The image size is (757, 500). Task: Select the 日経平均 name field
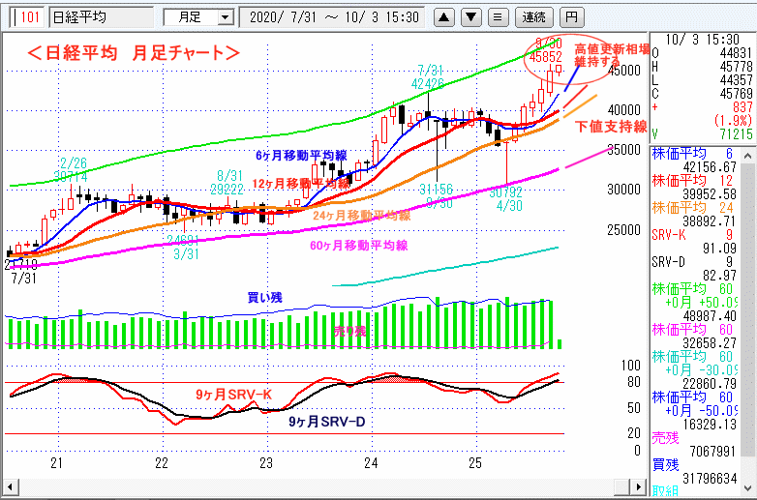[x=100, y=16]
